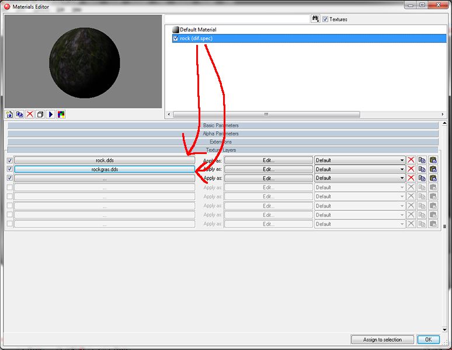Click Edit... for the rockgras.dds layer

click(269, 169)
